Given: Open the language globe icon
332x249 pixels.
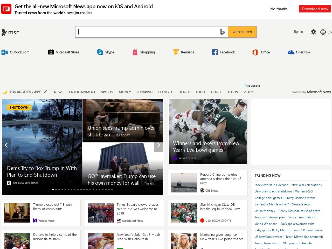Looking at the screenshot, I should coord(323,32).
